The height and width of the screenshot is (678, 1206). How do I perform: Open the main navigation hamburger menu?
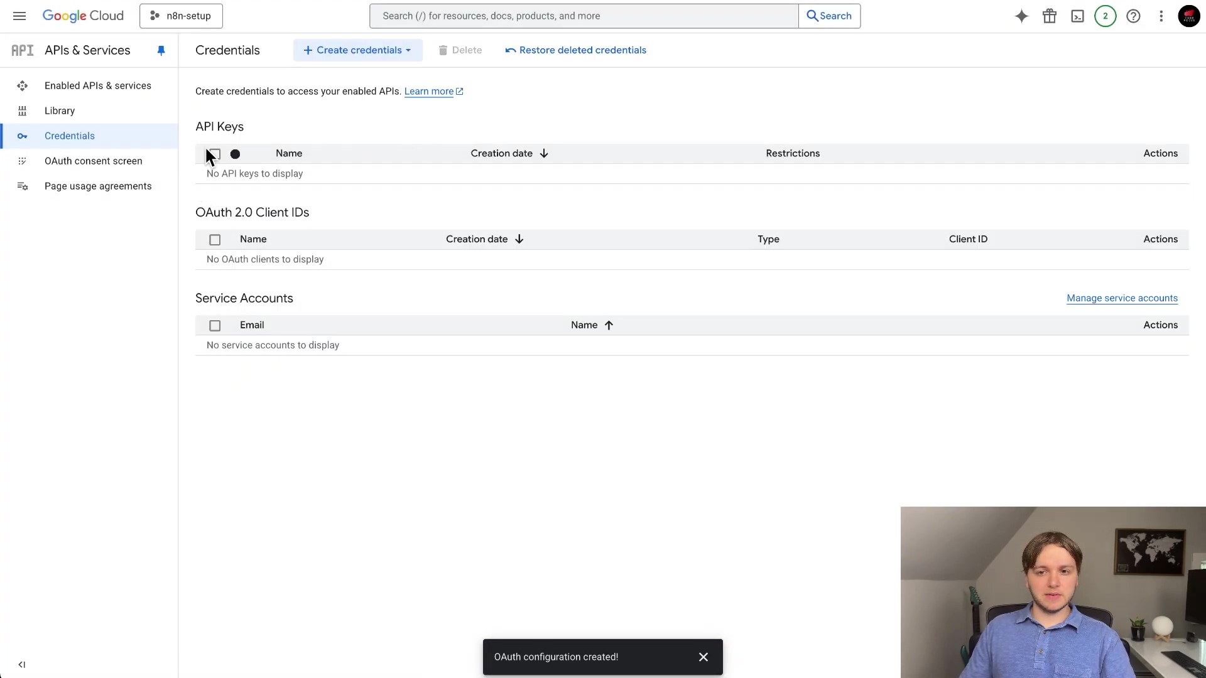tap(19, 16)
